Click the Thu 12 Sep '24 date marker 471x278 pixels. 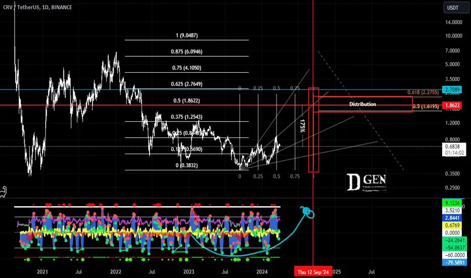click(313, 272)
